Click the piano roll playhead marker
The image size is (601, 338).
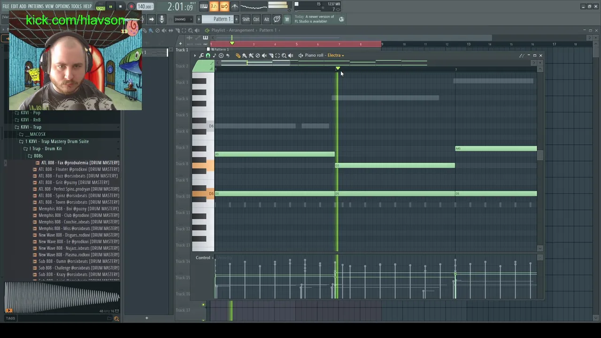337,69
